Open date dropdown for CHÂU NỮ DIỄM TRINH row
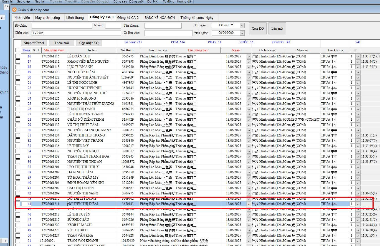This screenshot has height=246, width=380. coord(249,120)
